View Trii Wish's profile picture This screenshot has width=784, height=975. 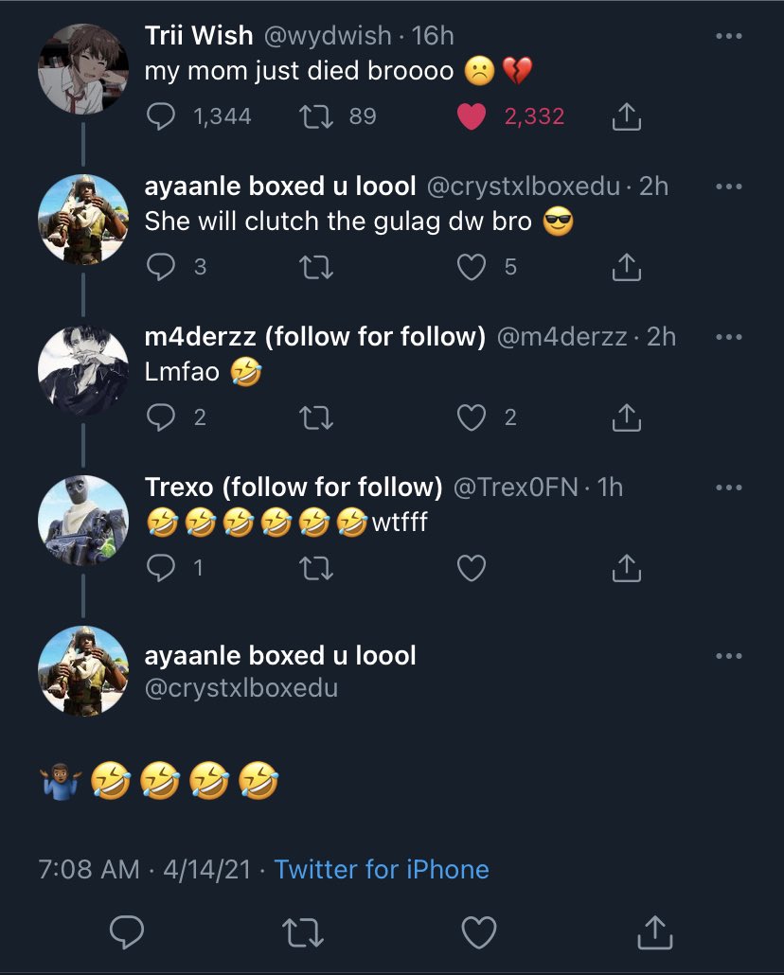82,68
